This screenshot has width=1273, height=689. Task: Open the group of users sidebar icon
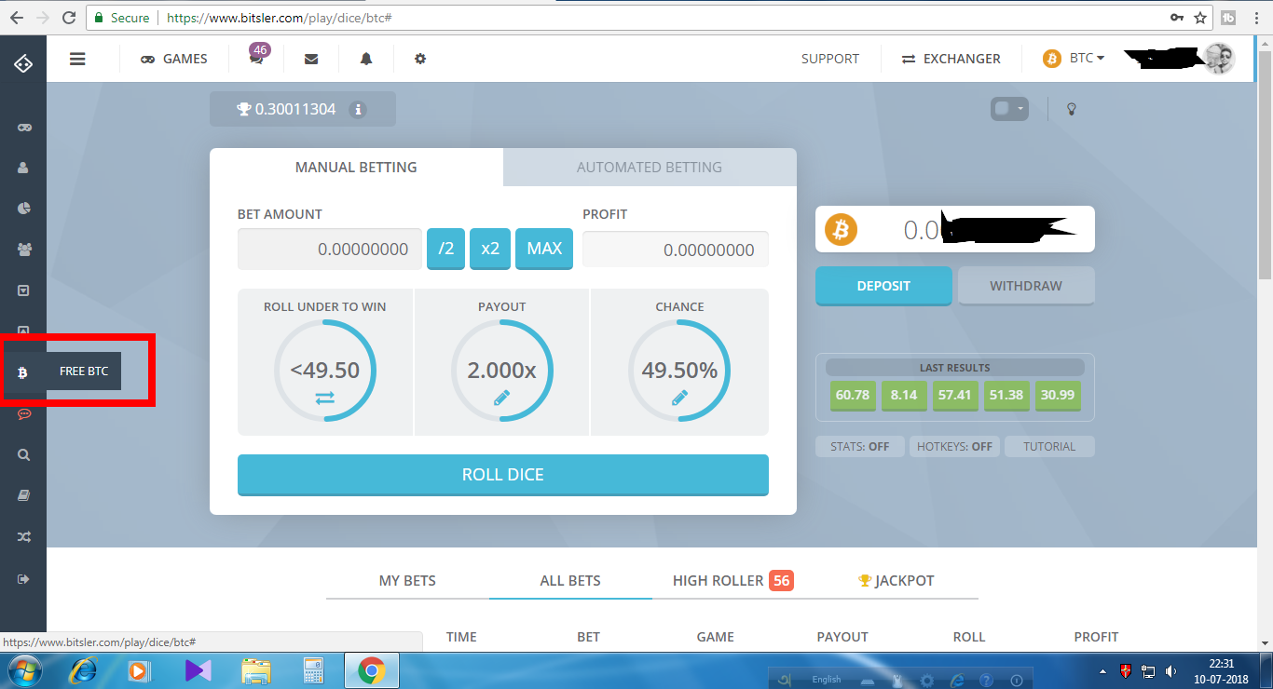click(x=24, y=250)
